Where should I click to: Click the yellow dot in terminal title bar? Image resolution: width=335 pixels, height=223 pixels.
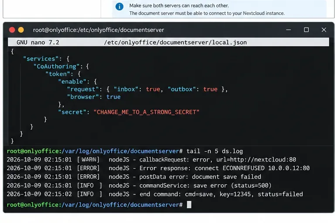click(21, 30)
